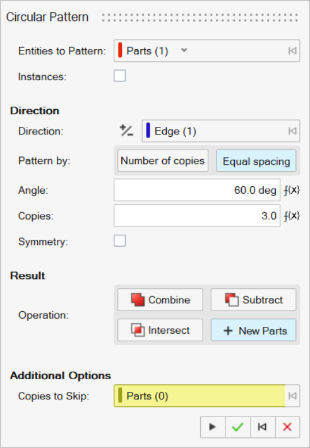Choose the Combine operation
This screenshot has height=448, width=310.
coord(160,300)
